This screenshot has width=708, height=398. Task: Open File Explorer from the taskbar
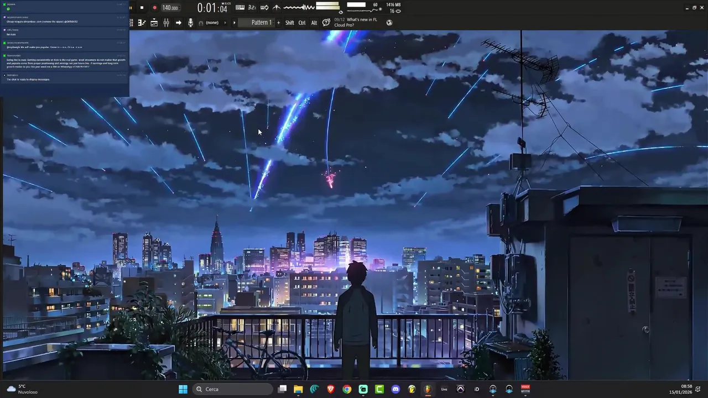[x=298, y=389]
